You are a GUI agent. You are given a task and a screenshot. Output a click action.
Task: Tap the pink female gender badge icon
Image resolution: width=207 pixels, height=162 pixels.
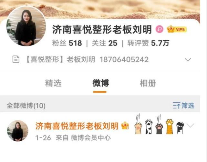160,29
